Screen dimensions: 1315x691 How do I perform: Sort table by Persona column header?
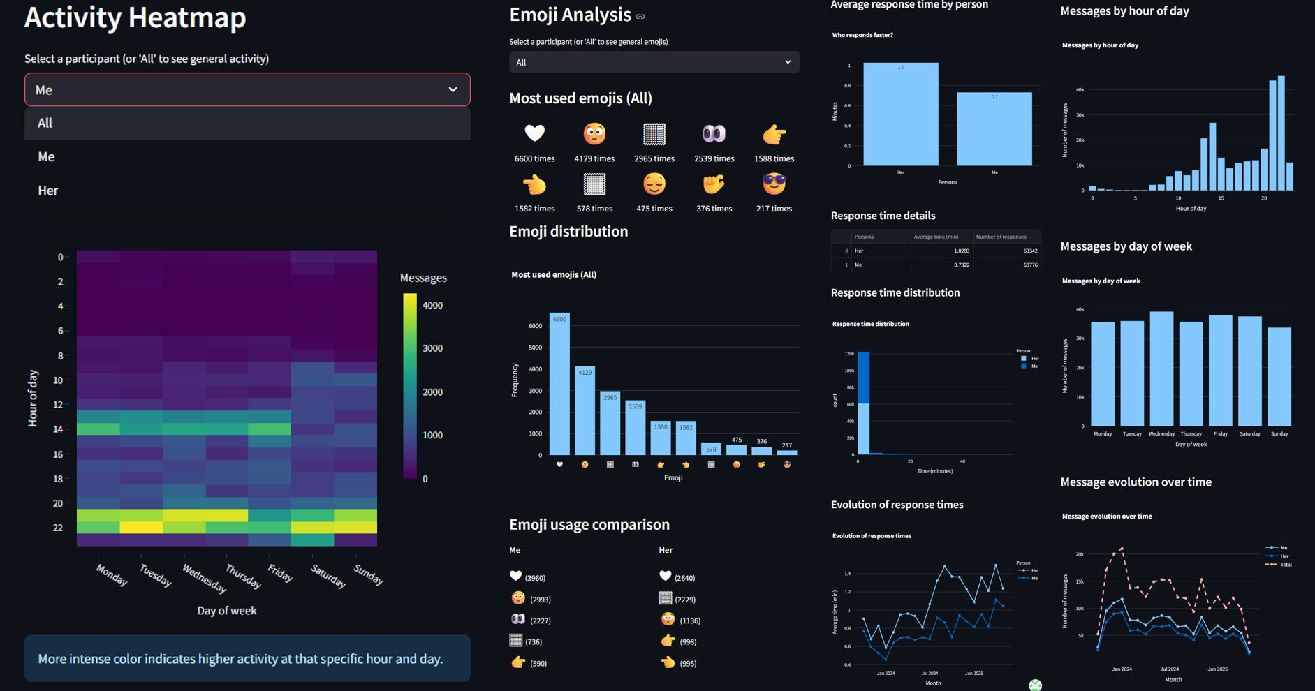(x=881, y=237)
